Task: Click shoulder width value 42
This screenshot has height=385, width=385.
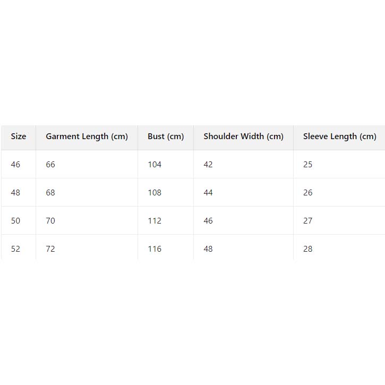Action: (208, 165)
